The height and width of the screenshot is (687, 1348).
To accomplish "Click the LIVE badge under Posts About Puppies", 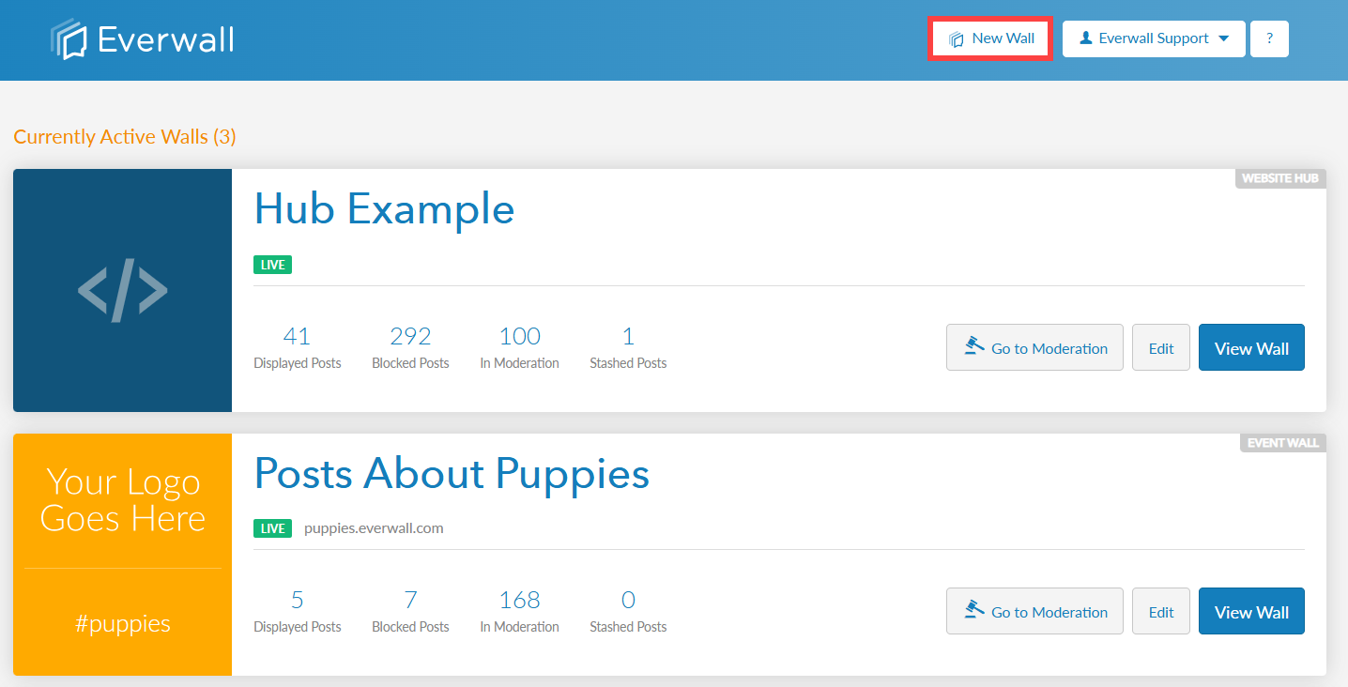I will [272, 528].
